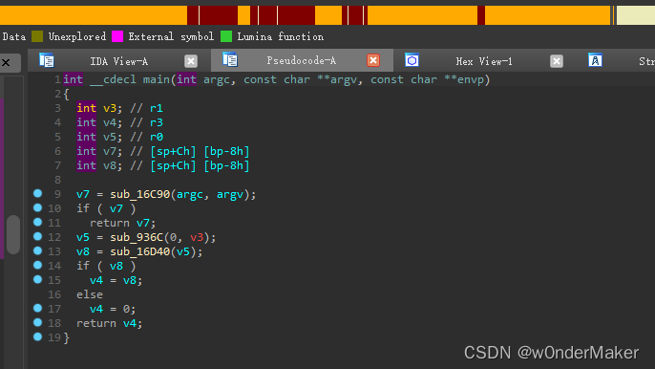Screen dimensions: 655x369
Task: Click 'if ( v8 )' condition
Action: click(x=106, y=266)
